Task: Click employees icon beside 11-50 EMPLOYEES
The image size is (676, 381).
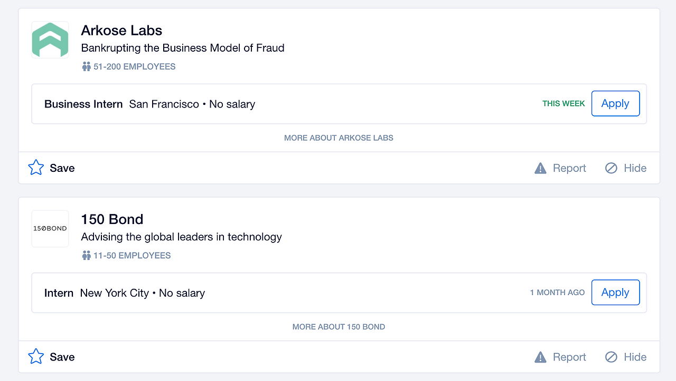Action: tap(87, 256)
